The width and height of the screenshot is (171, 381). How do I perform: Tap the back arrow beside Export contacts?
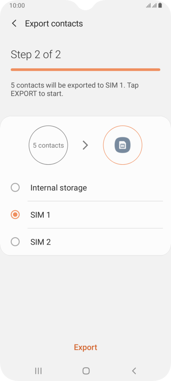pyautogui.click(x=14, y=24)
